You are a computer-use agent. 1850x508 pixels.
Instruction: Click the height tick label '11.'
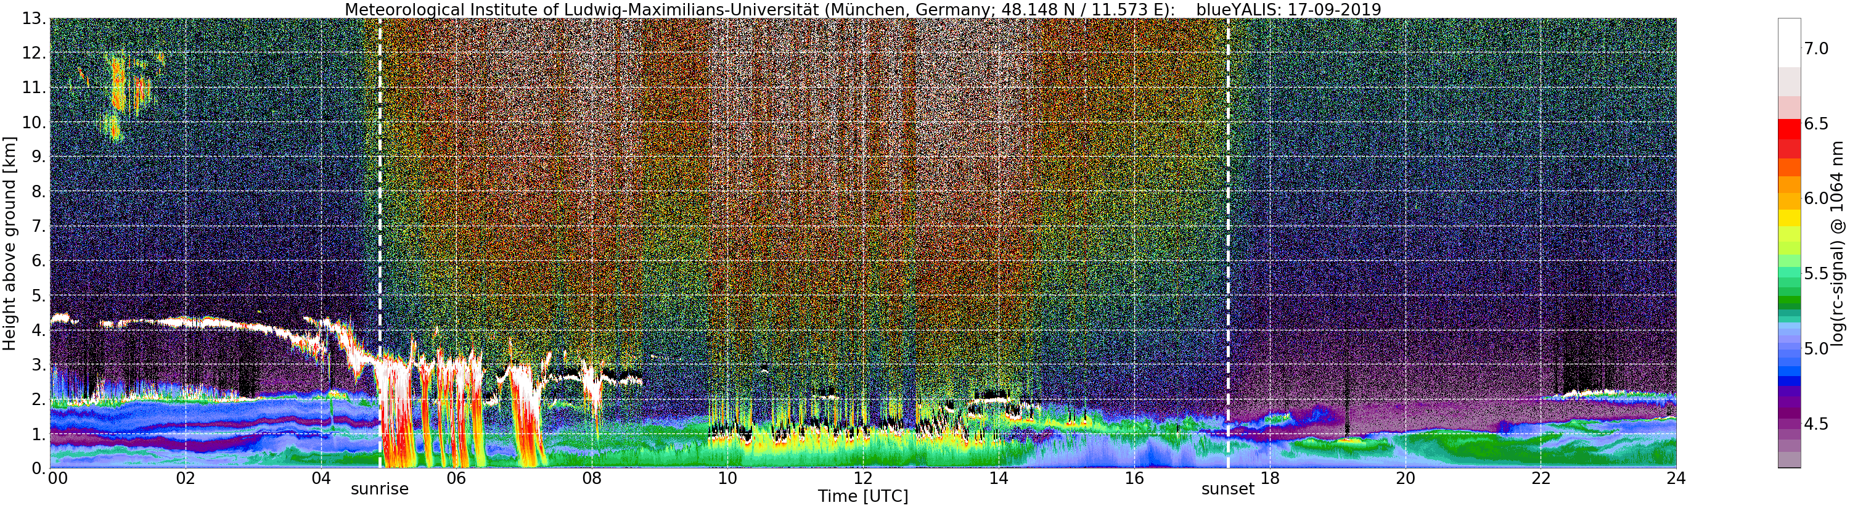[35, 88]
